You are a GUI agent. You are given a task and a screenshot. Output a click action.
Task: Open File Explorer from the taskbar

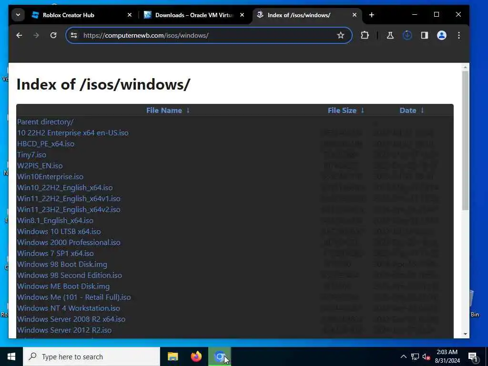(x=173, y=356)
